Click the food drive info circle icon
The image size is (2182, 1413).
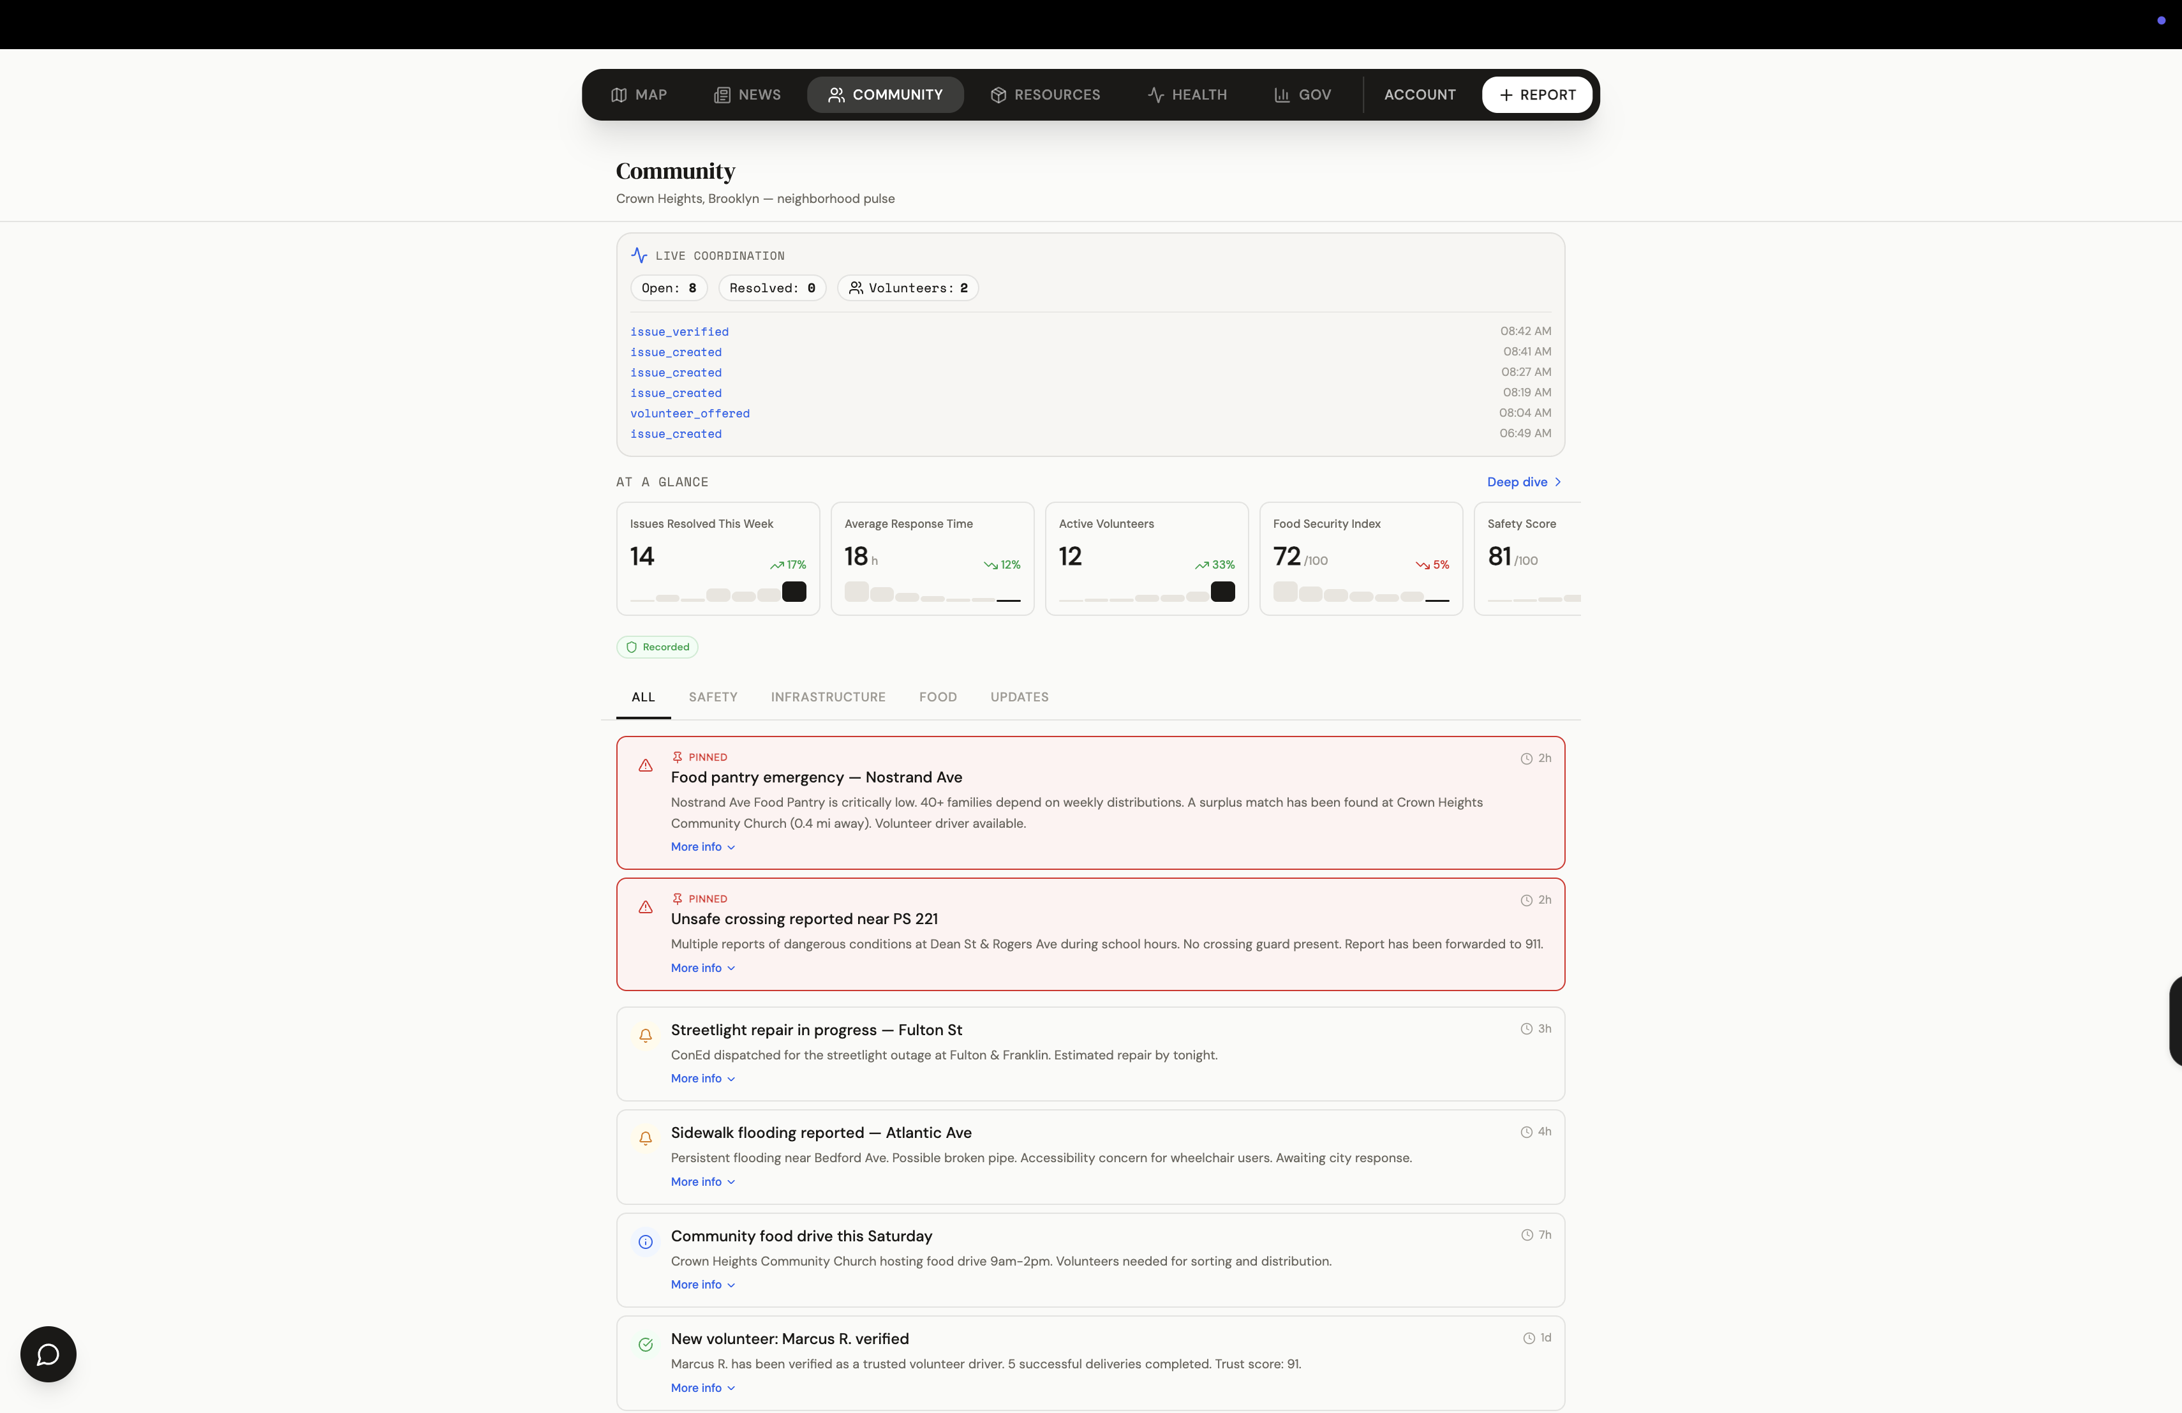[x=646, y=1241]
